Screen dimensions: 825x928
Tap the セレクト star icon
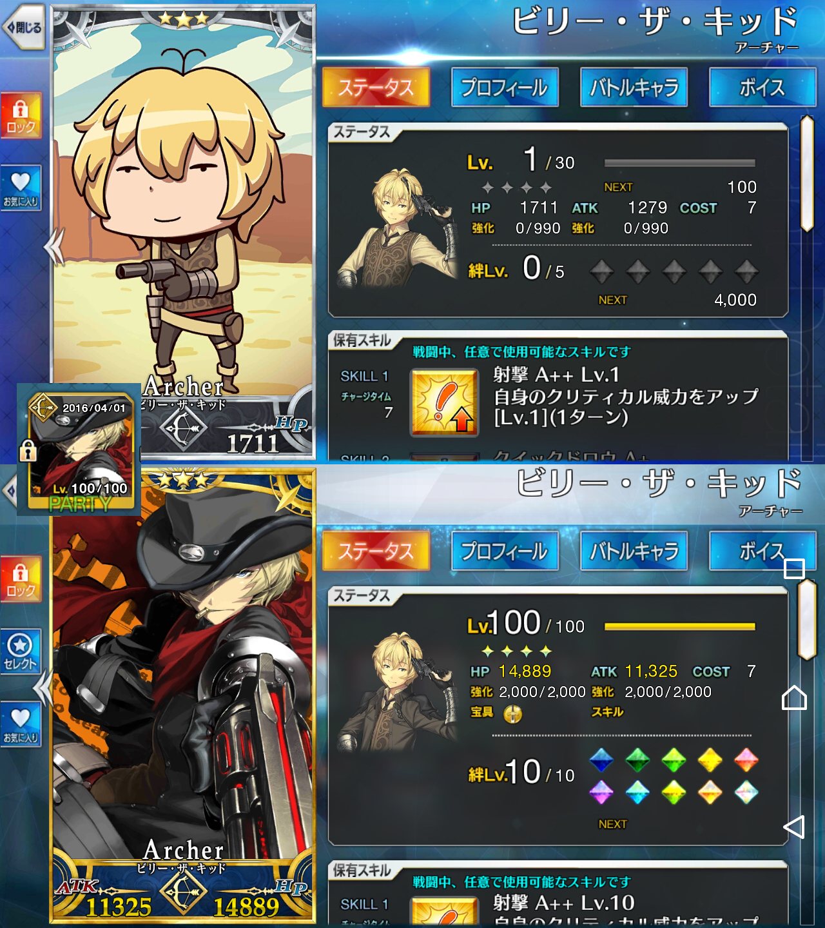point(21,651)
